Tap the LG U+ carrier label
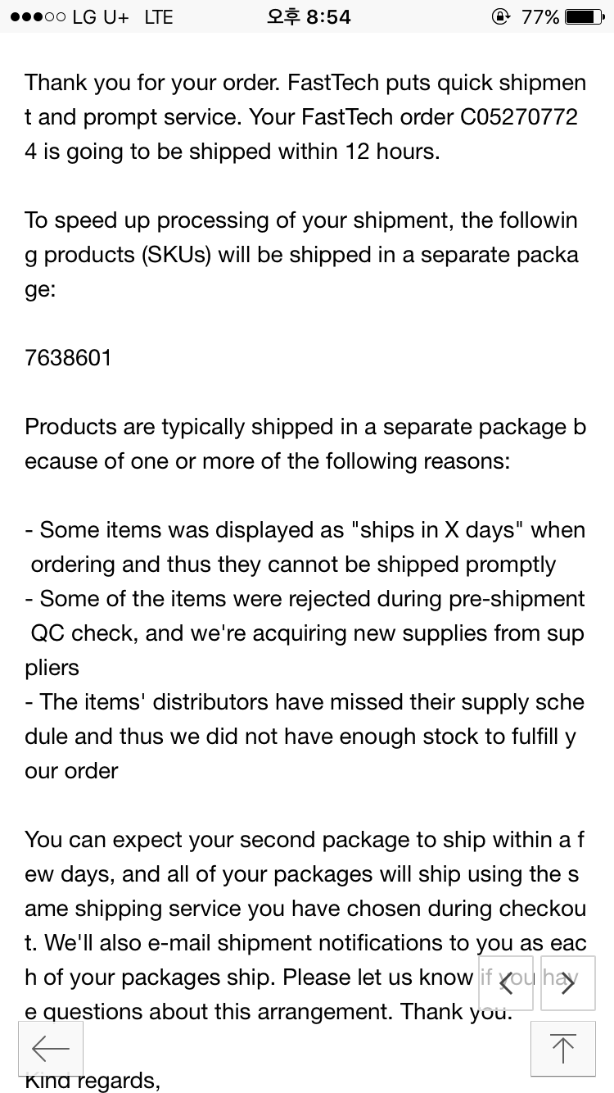 point(101,16)
